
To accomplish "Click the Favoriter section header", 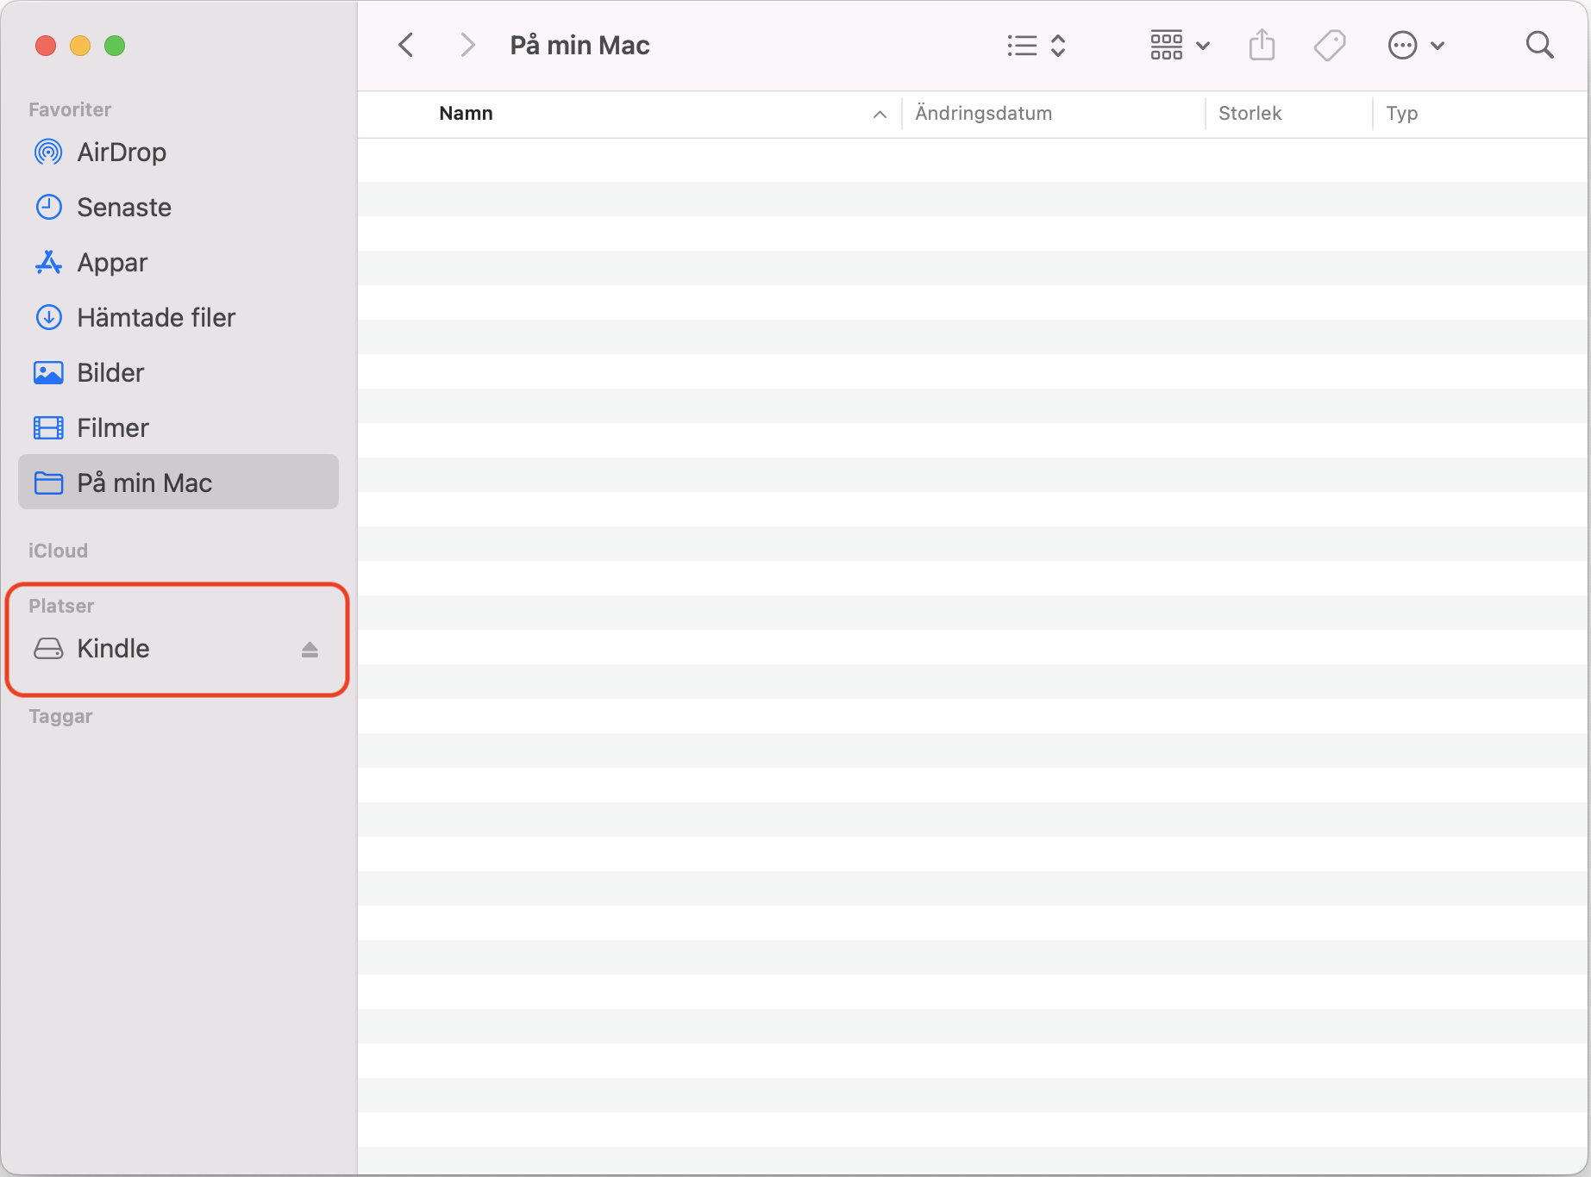I will (x=70, y=109).
